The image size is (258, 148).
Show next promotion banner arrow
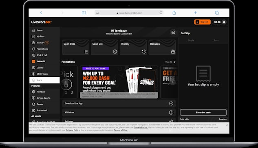[172, 82]
